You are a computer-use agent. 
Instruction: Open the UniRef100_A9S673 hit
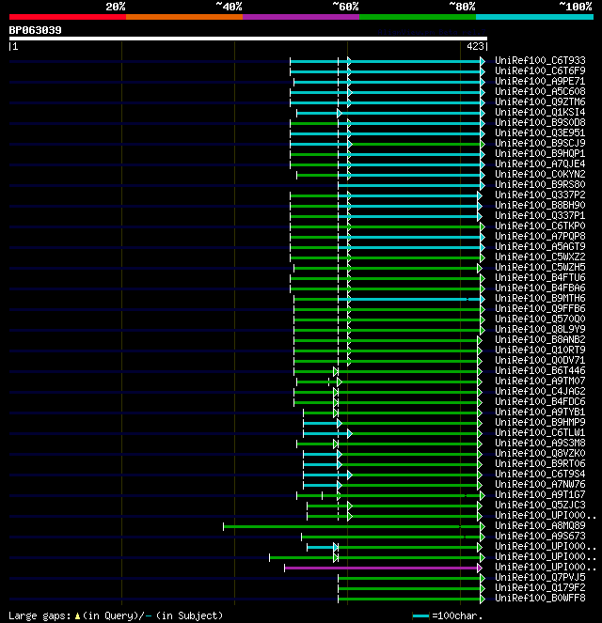[x=540, y=536]
